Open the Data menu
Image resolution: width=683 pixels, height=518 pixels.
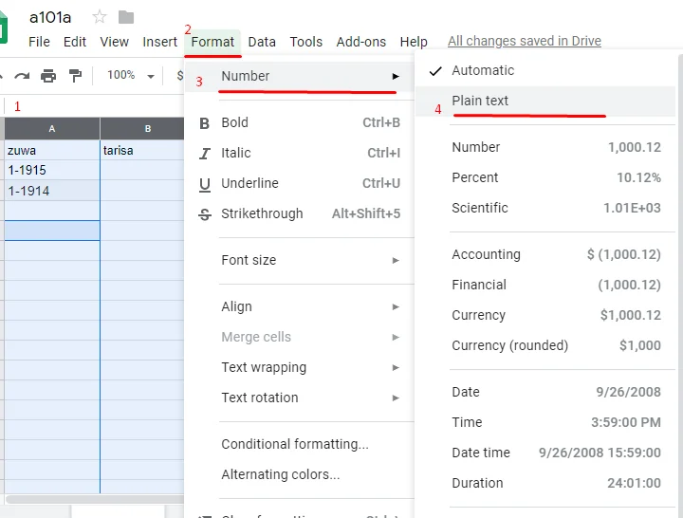click(262, 42)
